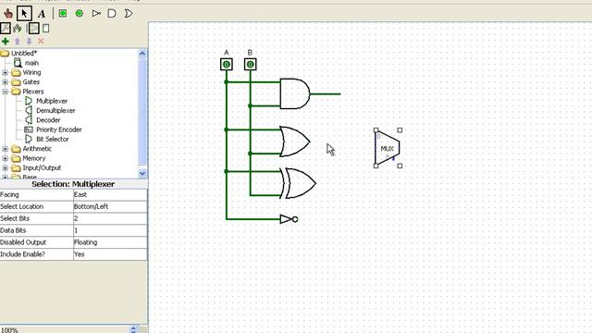
Task: Toggle input pin B value
Action: click(251, 65)
